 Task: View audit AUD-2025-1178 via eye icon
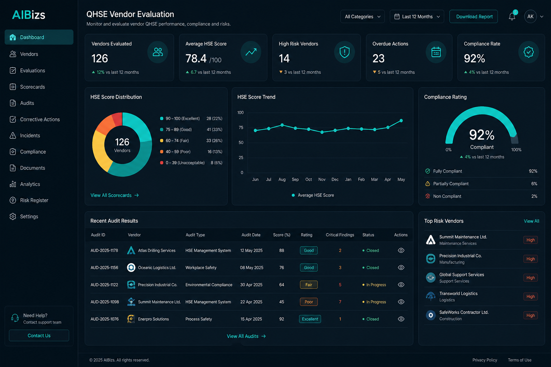point(401,251)
